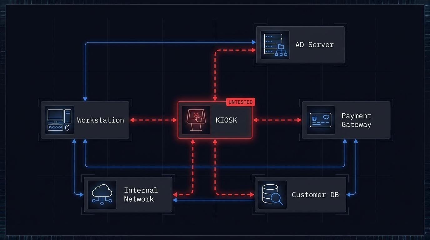Viewport: 430px width, 240px height.
Task: Click the Payment Gateway credit card icon
Action: pyautogui.click(x=321, y=120)
